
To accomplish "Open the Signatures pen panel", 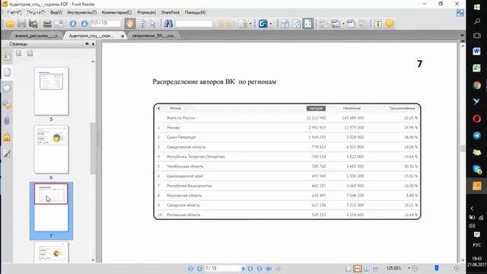I will tap(7, 153).
